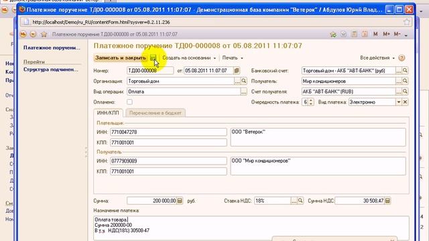The width and height of the screenshot is (429, 241).
Task: Search the Организация field with magnifier icon
Action: pyautogui.click(x=244, y=81)
